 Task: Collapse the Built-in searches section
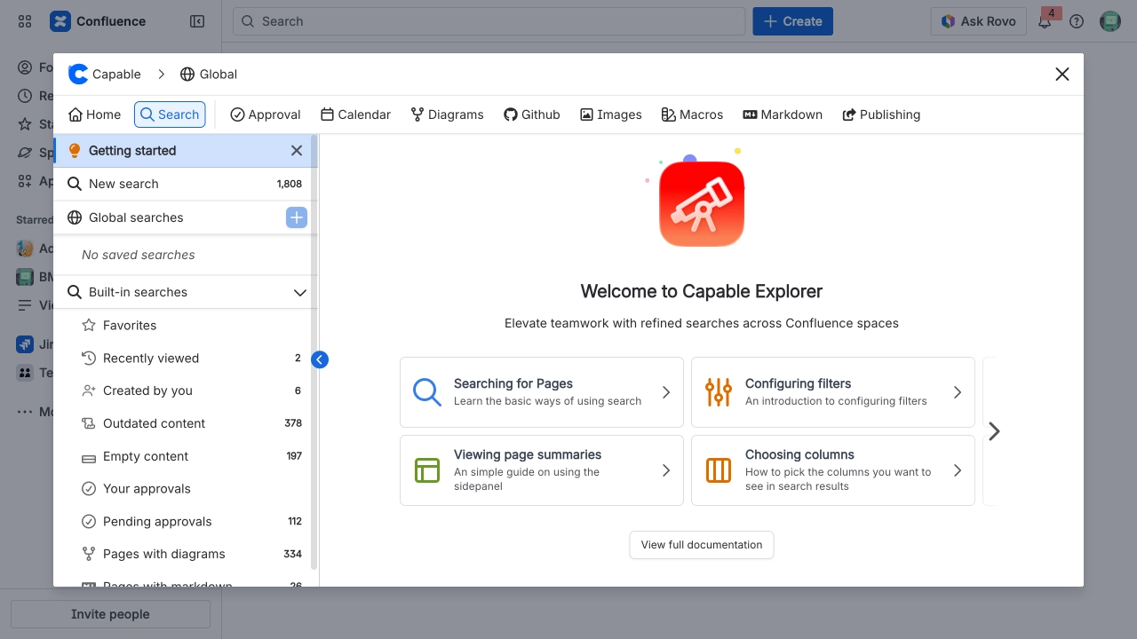coord(300,292)
